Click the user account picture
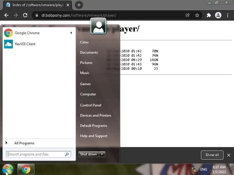 tap(98, 26)
